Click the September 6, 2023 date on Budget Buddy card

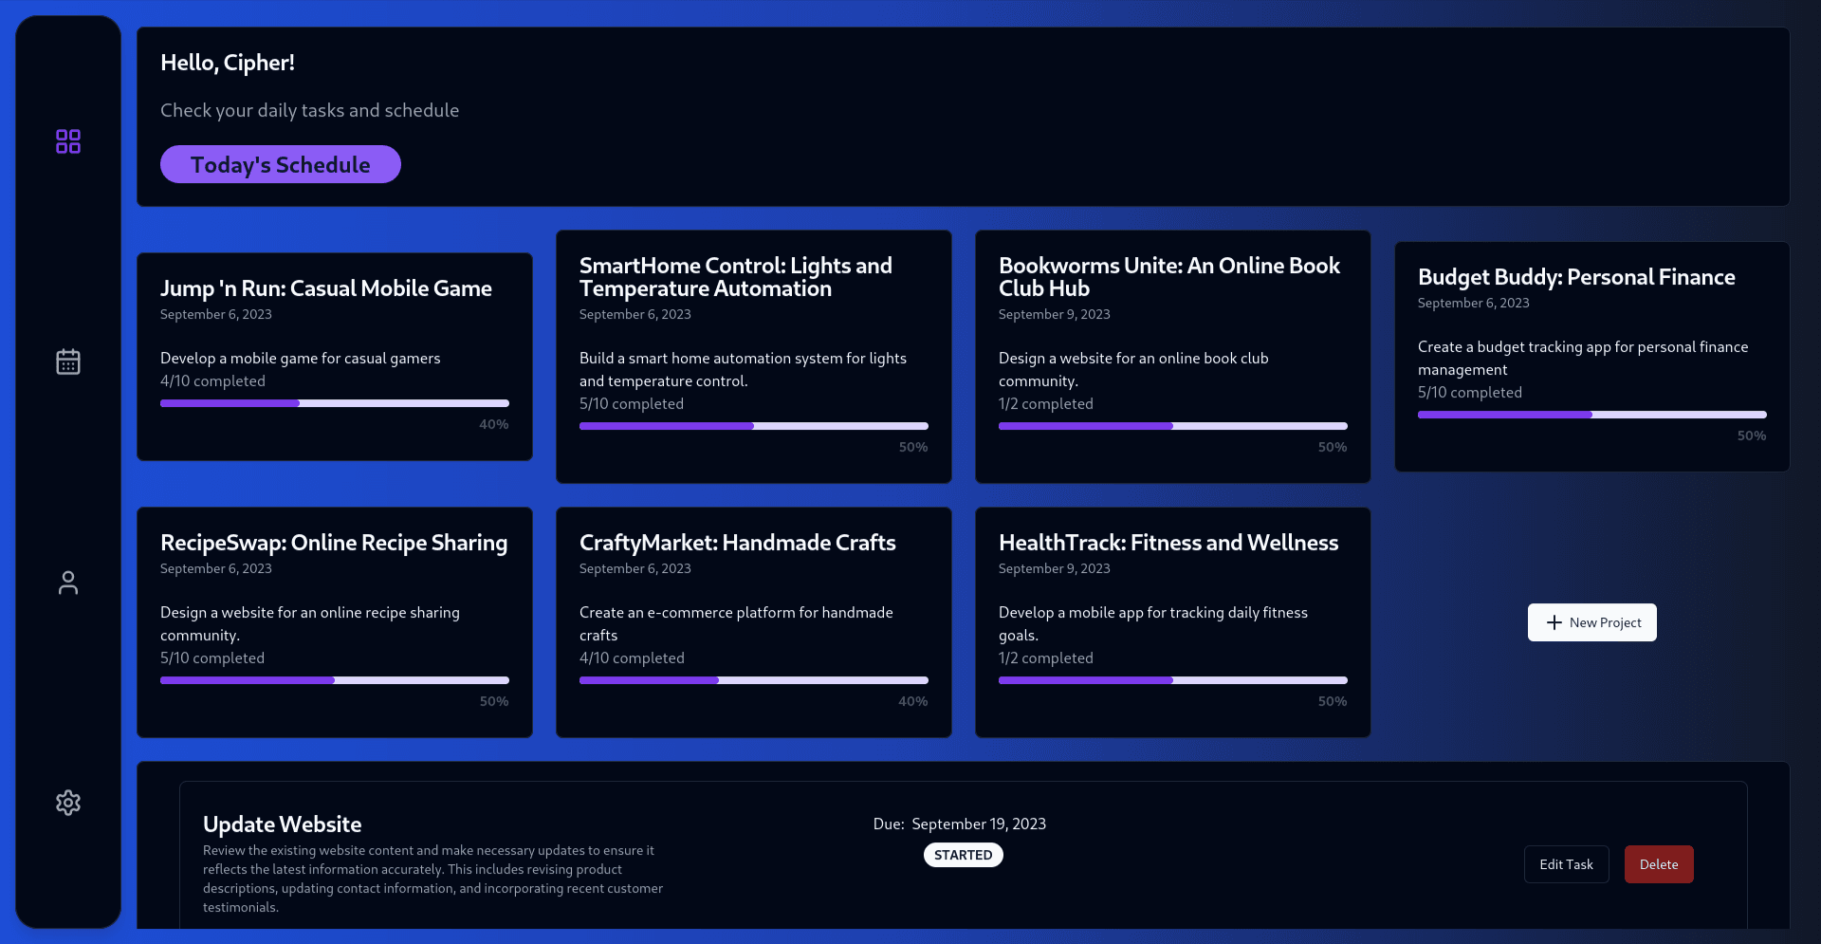tap(1474, 303)
